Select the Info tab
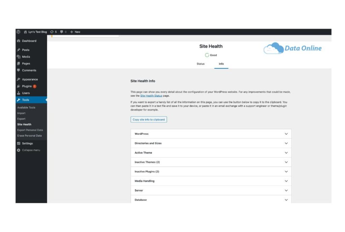This screenshot has width=345, height=232. pyautogui.click(x=221, y=64)
